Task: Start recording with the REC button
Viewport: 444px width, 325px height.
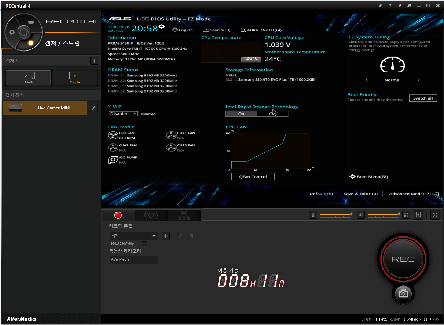Action: (403, 259)
